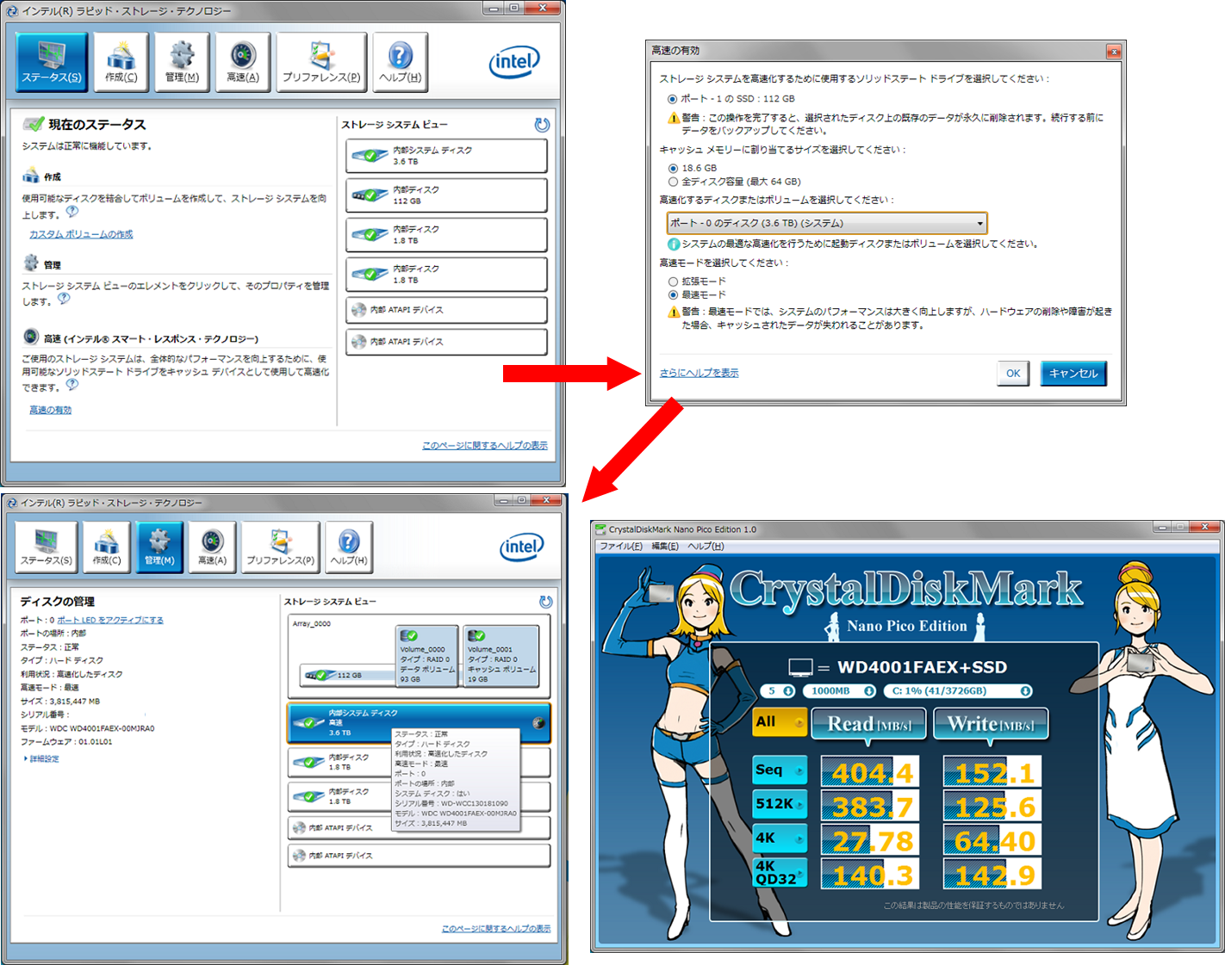Open ヘルプ(H) toolbar icon in 現在のステータス window
The image size is (1225, 965).
pyautogui.click(x=401, y=62)
